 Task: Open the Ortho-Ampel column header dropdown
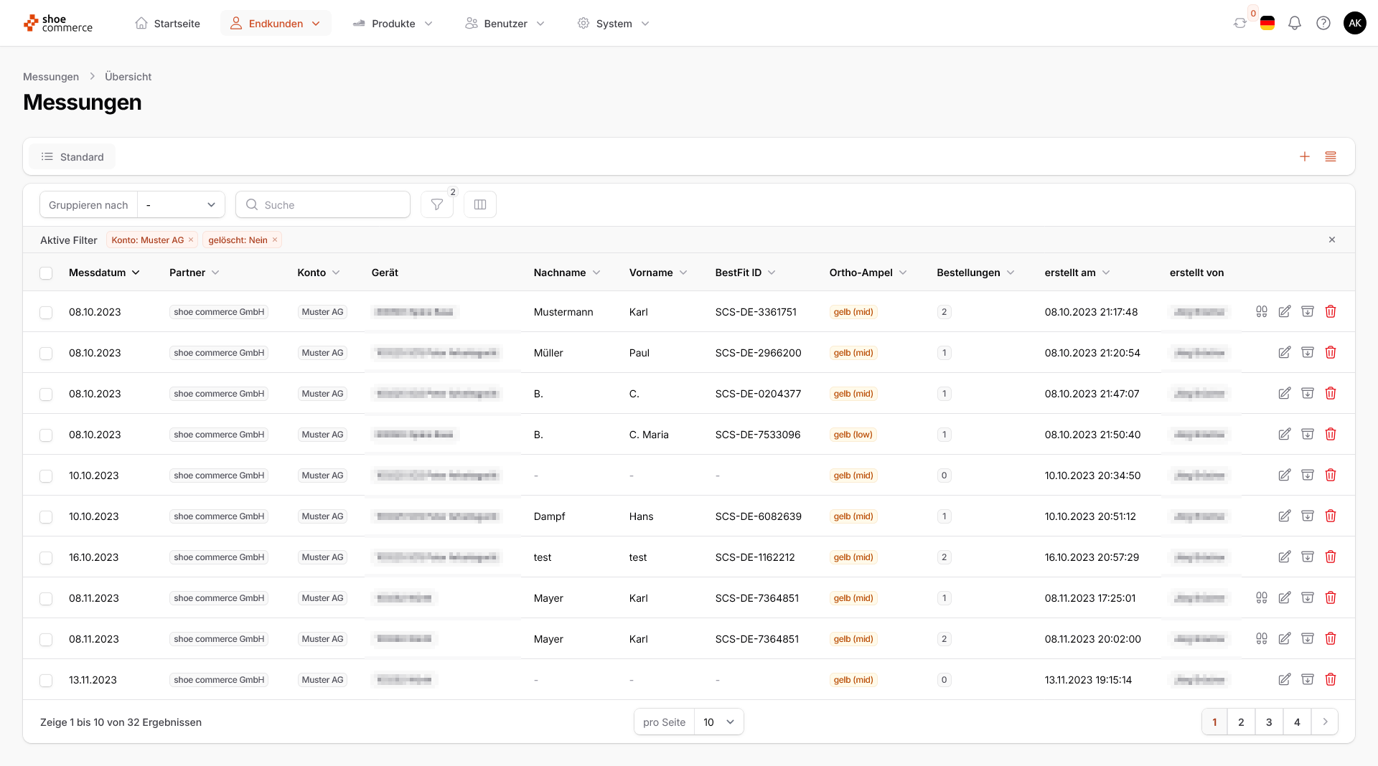903,273
